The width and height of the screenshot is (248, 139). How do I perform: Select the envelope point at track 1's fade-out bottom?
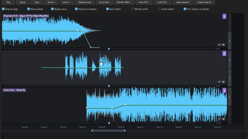91,47
